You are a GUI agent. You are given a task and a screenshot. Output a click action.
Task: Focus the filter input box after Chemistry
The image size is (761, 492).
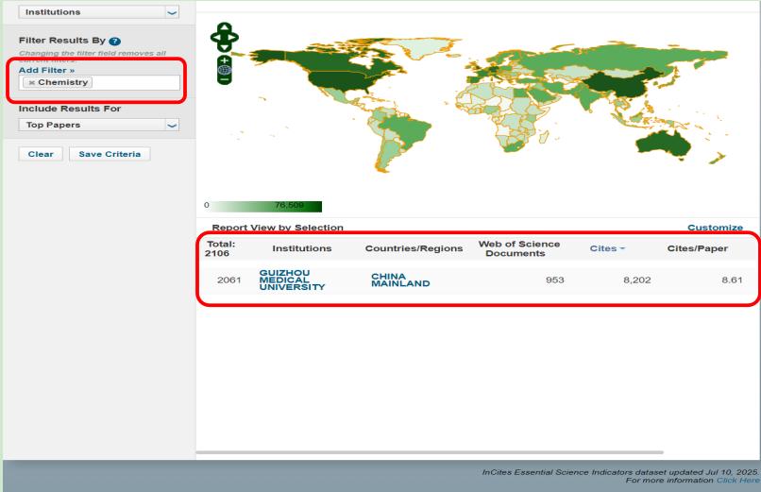pos(135,82)
